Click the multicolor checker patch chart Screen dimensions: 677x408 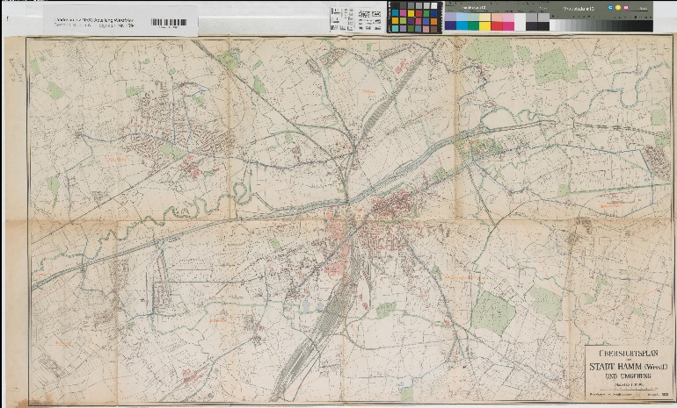tap(415, 17)
